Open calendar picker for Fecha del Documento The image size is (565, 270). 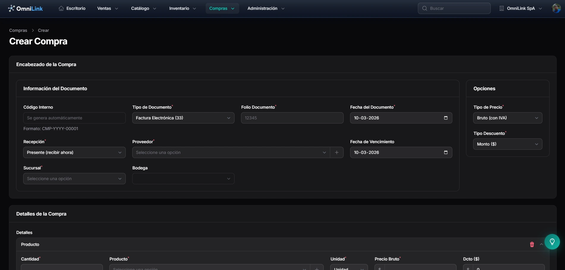click(x=446, y=118)
